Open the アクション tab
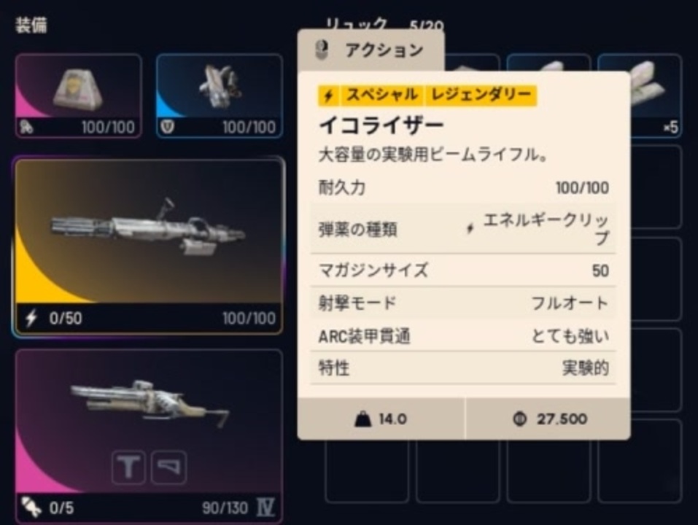Image resolution: width=698 pixels, height=525 pixels. coord(371,50)
